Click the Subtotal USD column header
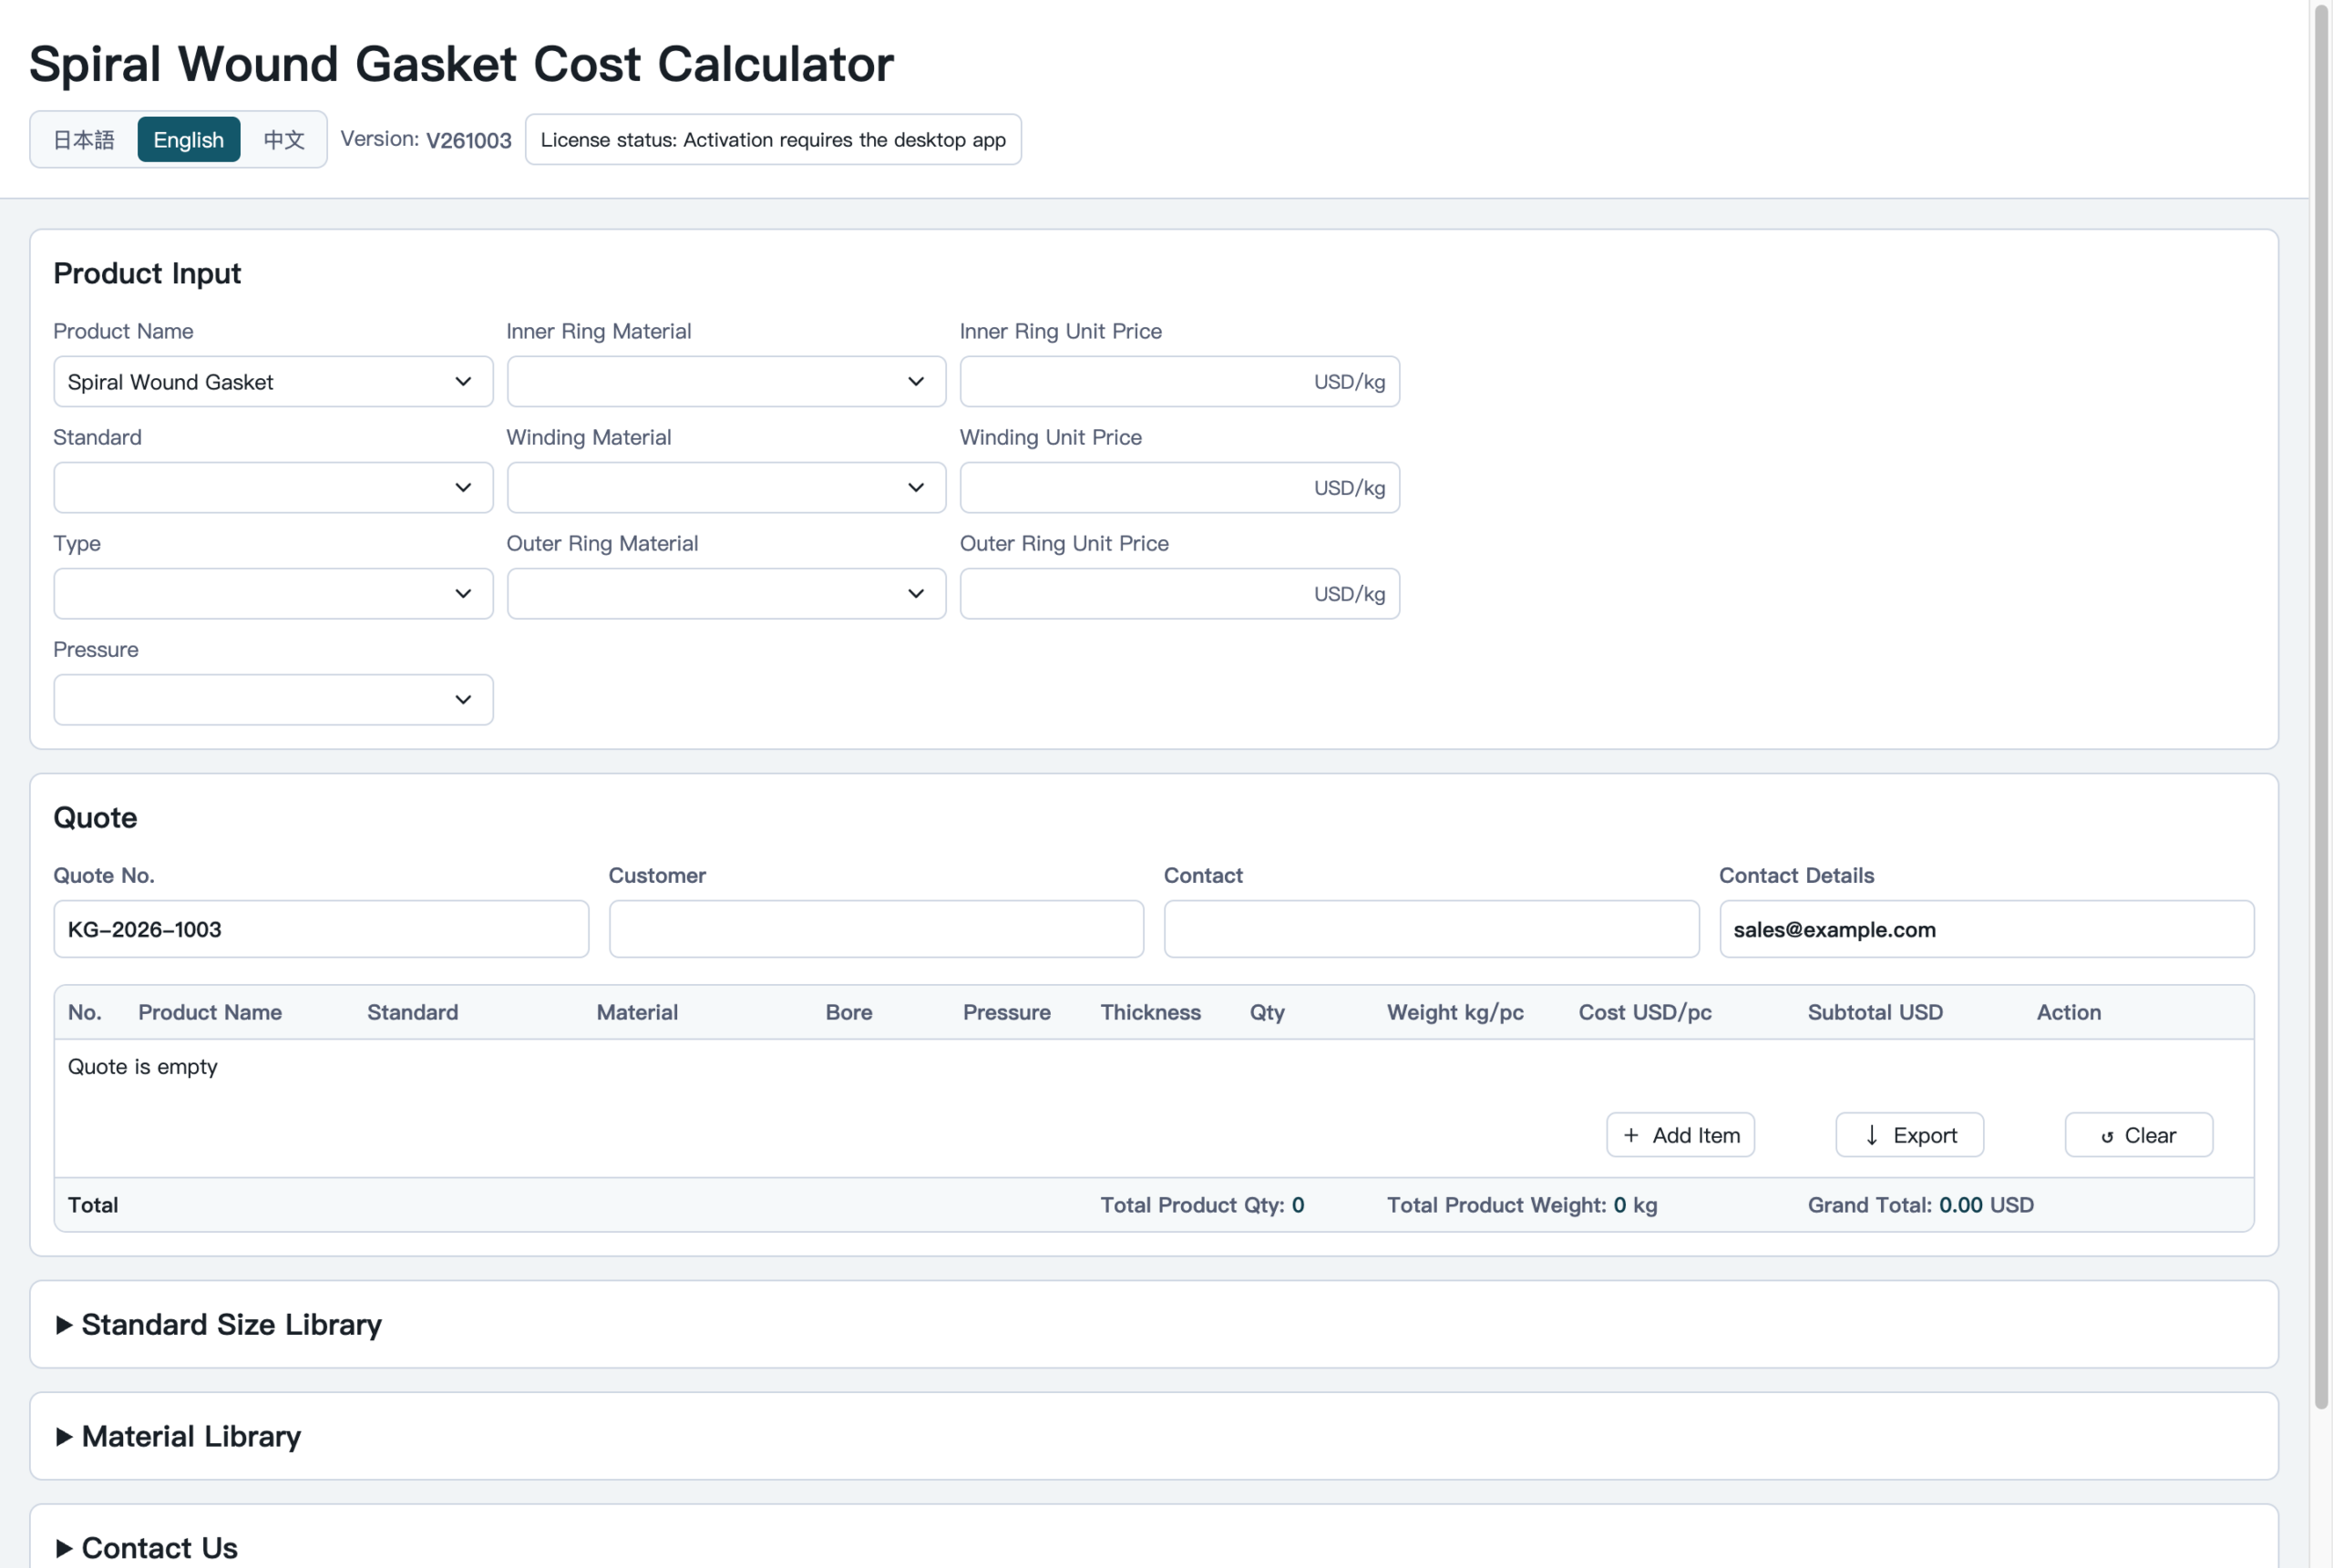Image resolution: width=2333 pixels, height=1568 pixels. (1875, 1012)
